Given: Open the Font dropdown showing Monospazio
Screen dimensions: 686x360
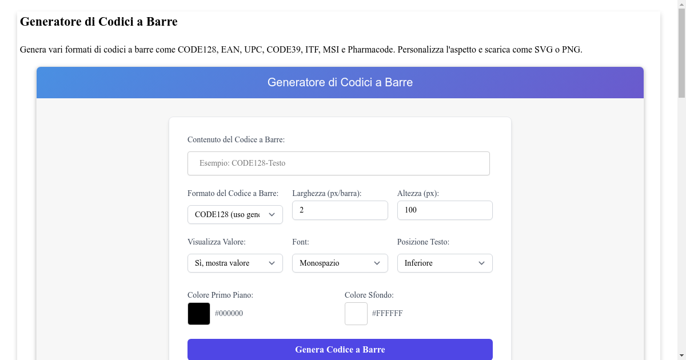Looking at the screenshot, I should [340, 263].
